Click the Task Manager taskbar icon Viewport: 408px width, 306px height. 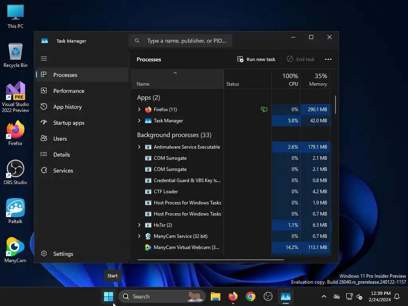coord(285,296)
